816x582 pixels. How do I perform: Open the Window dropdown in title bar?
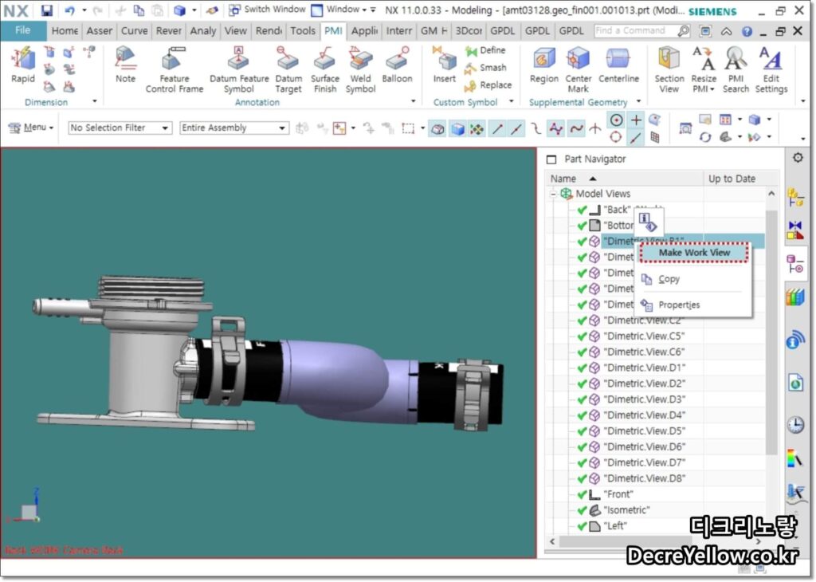(342, 10)
